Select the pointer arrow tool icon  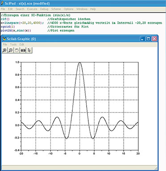pos(29,50)
